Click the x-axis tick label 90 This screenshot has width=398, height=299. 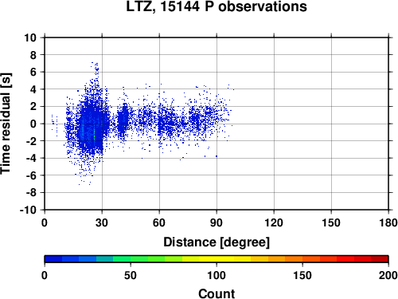coord(217,222)
